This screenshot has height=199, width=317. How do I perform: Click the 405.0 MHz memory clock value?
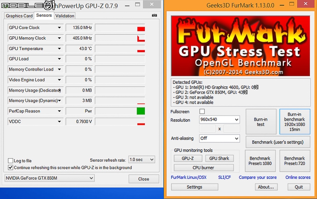coord(79,38)
